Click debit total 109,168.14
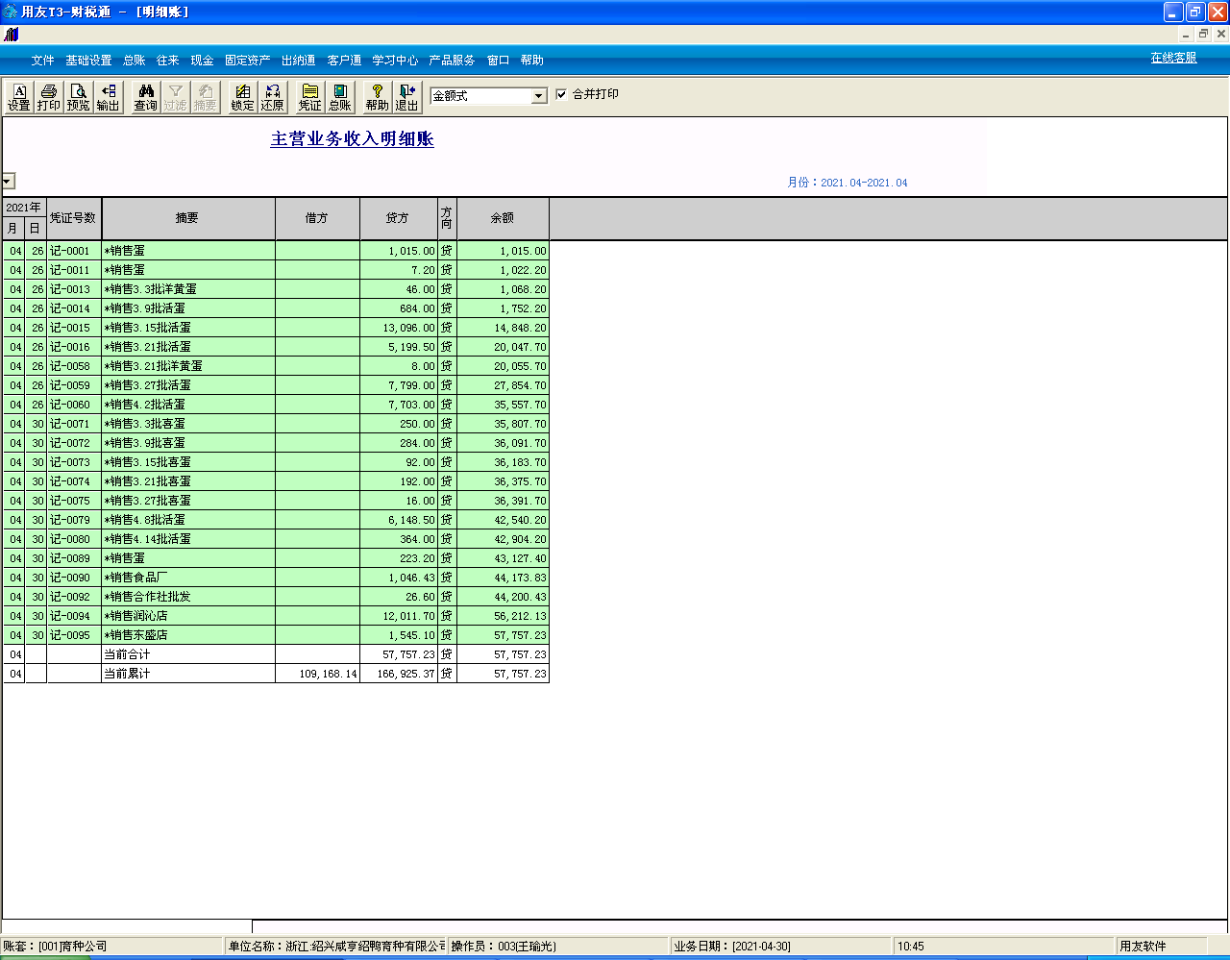 point(317,674)
